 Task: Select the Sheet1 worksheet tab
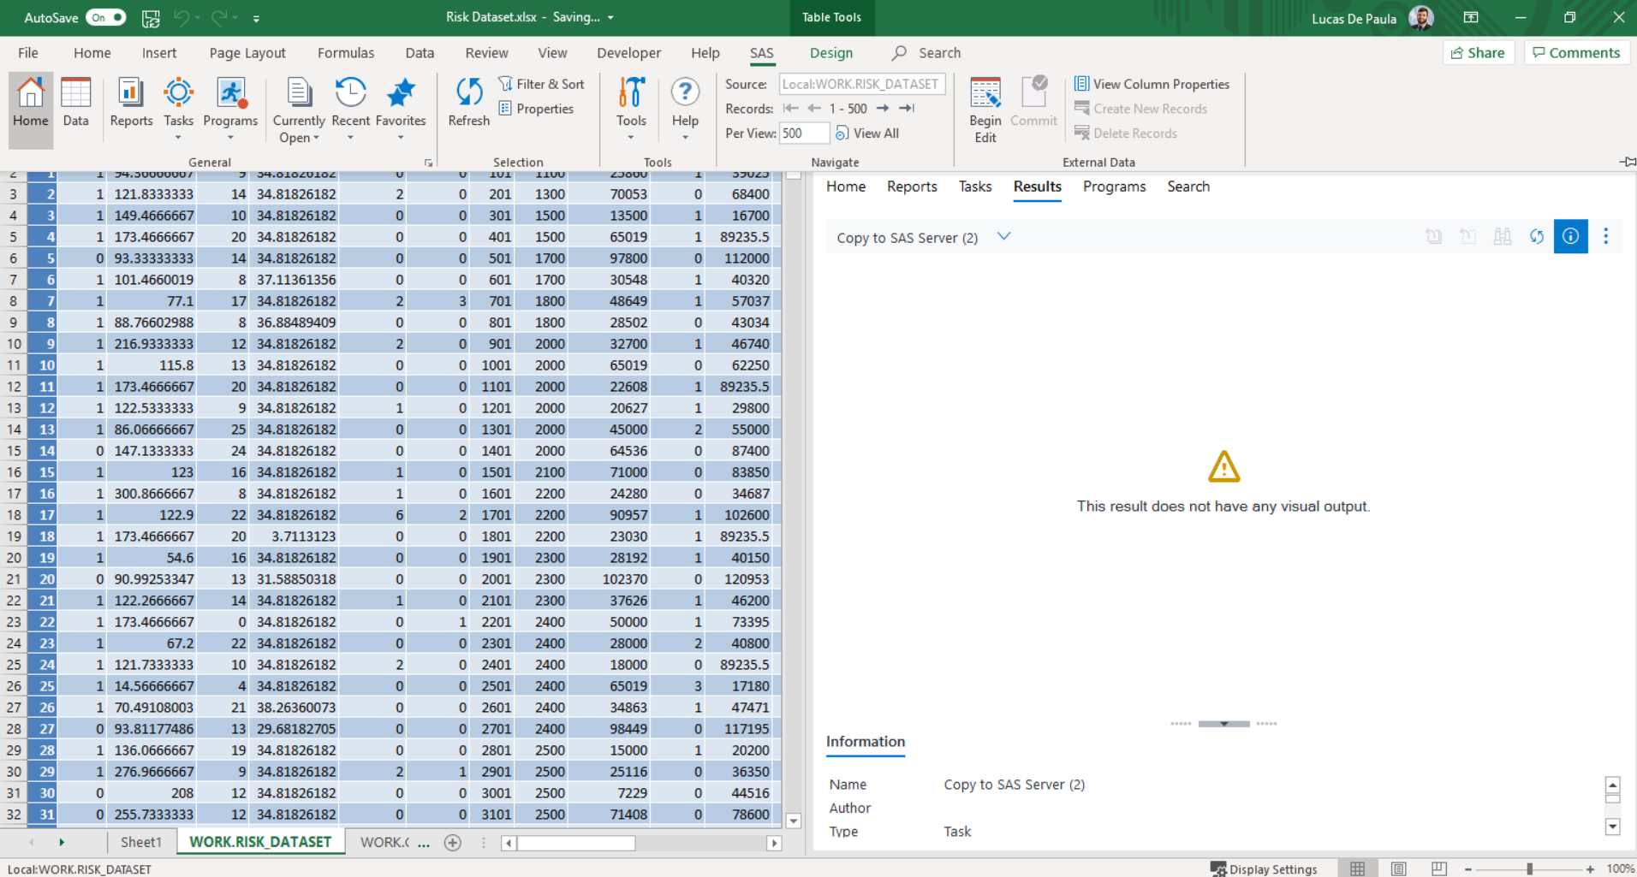(x=141, y=842)
